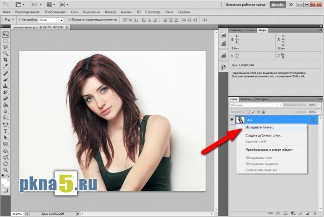Select the Healing Brush tool
Screen dimensions: 324x217
pyautogui.click(x=6, y=73)
